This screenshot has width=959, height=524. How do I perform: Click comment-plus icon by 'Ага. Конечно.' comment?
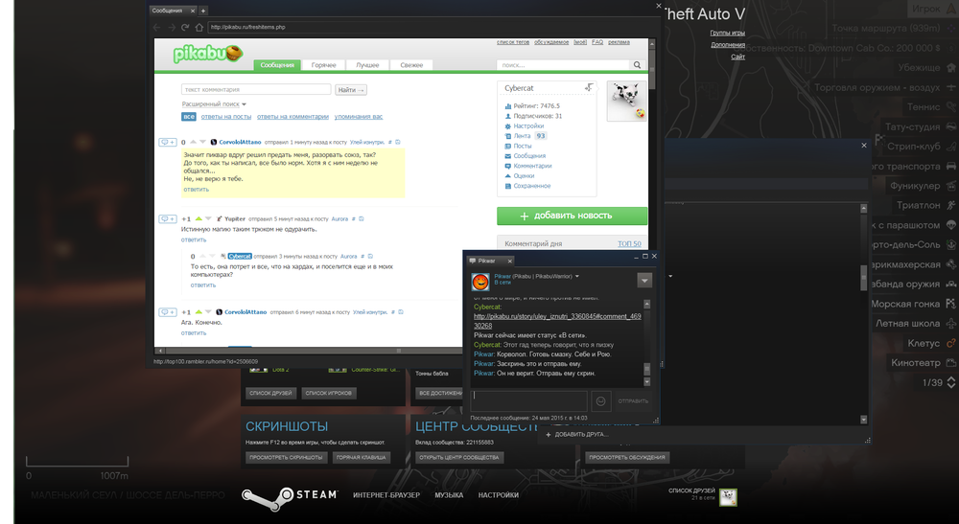(x=168, y=312)
